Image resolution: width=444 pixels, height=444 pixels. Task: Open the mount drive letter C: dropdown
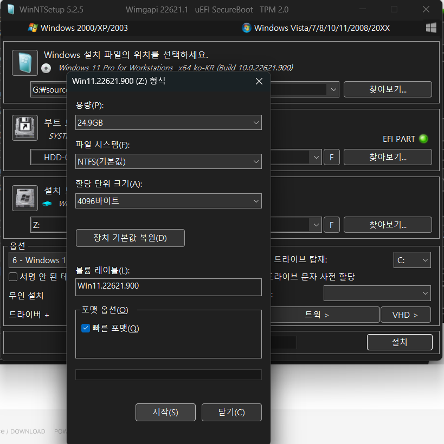412,260
